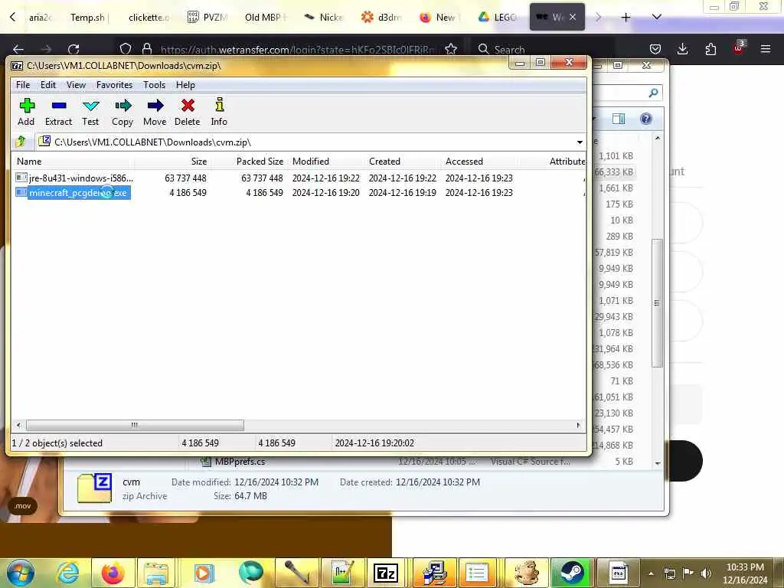This screenshot has height=588, width=784.
Task: Show hidden system tray icons arrow
Action: pyautogui.click(x=651, y=573)
